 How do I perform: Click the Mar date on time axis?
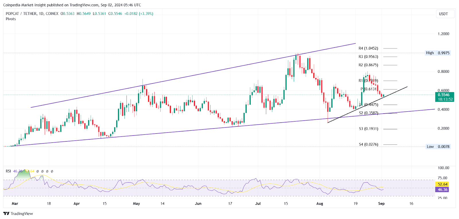click(x=15, y=204)
